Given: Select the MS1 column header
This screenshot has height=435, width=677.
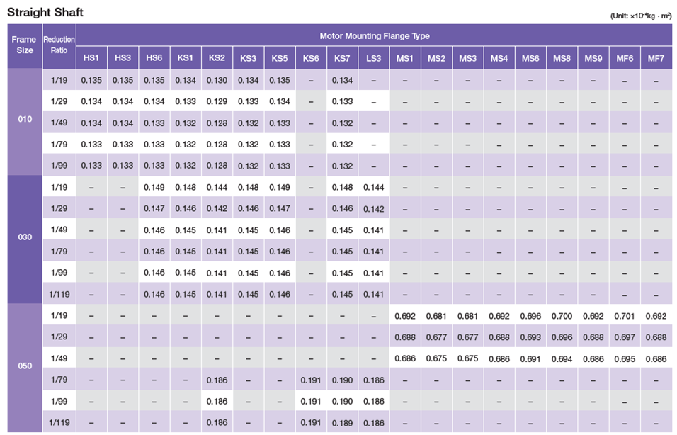Looking at the screenshot, I should pos(405,57).
